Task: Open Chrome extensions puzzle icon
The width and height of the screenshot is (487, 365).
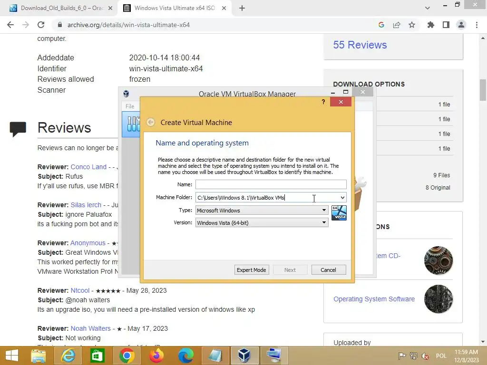Action: click(430, 25)
